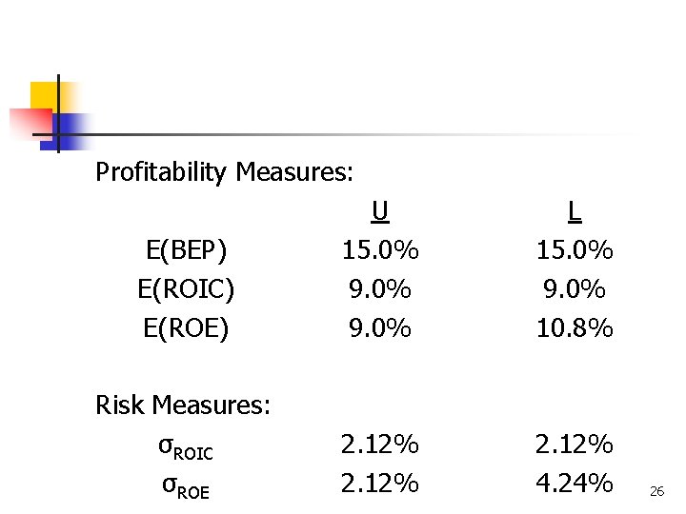This screenshot has width=686, height=514.
Task: Click the underlined L column header
Action: (x=574, y=210)
